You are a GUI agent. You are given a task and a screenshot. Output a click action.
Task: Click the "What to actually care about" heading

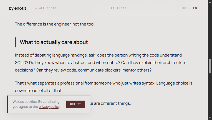[x=54, y=42]
